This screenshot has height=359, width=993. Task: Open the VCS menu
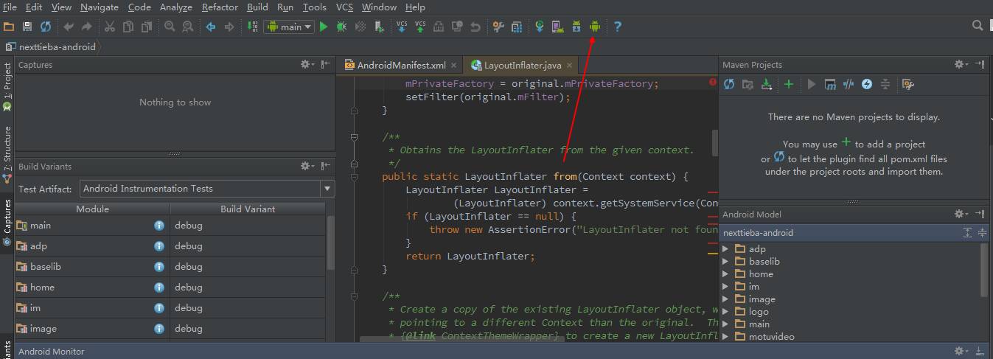point(344,7)
